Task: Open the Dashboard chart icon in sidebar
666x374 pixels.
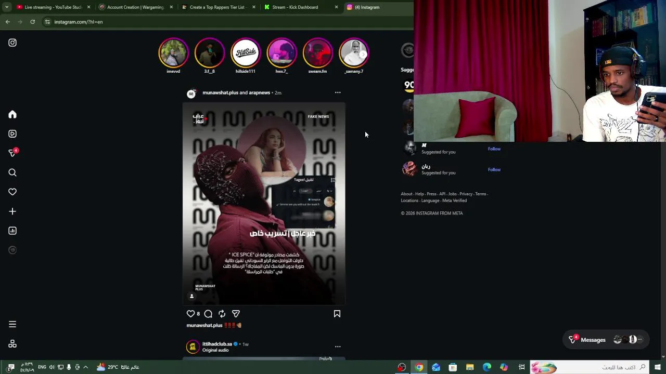Action: (x=12, y=231)
